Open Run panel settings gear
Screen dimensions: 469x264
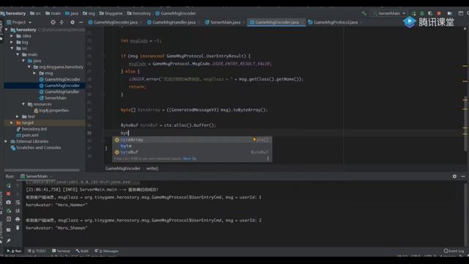click(454, 176)
